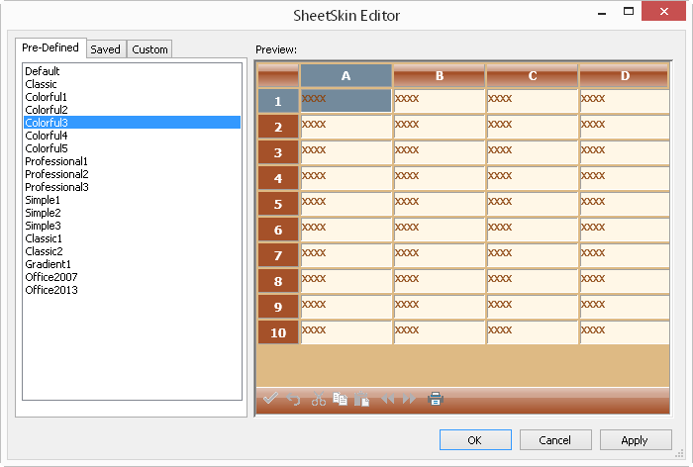
Task: Pick the Colorful4 skin
Action: [x=132, y=136]
